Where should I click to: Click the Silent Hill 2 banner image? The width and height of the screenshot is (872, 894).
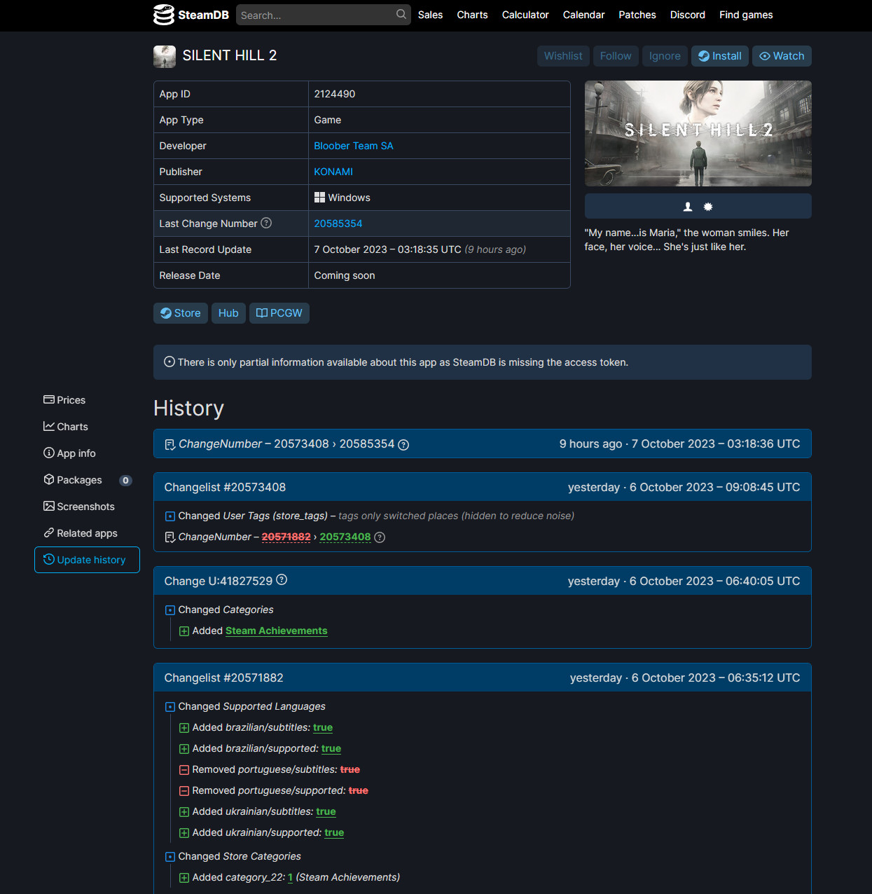698,133
